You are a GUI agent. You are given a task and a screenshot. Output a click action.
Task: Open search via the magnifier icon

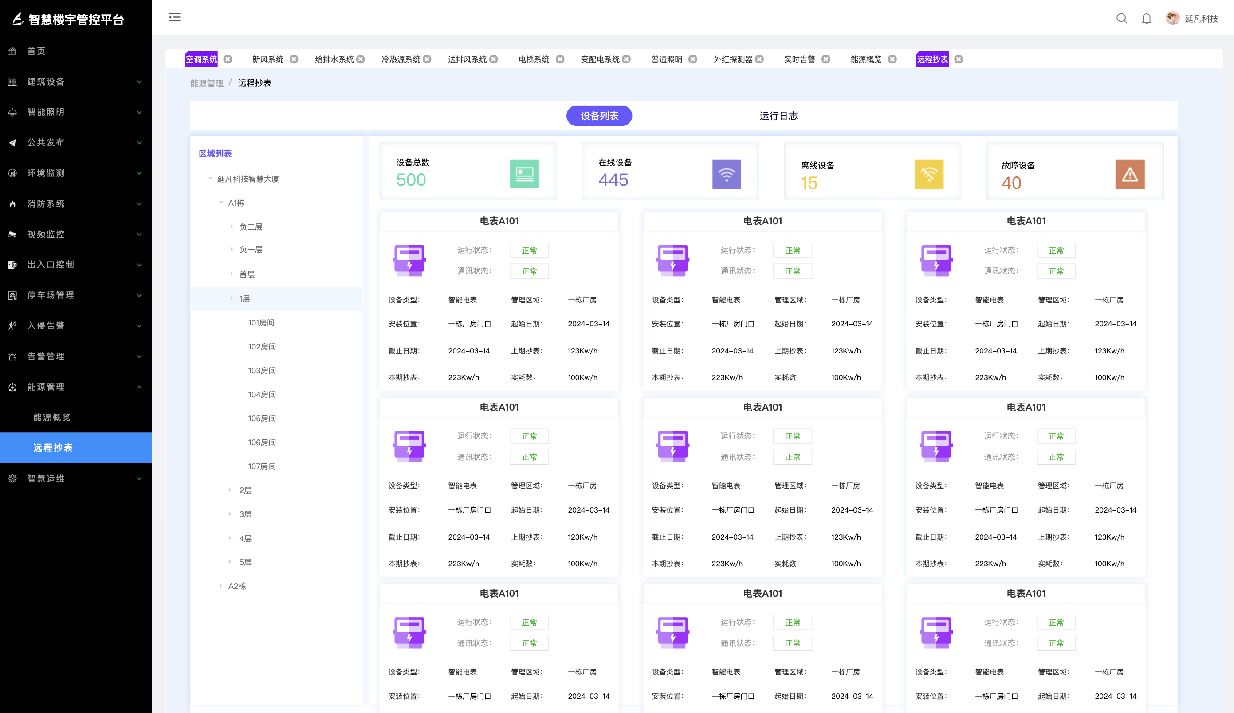click(1121, 19)
